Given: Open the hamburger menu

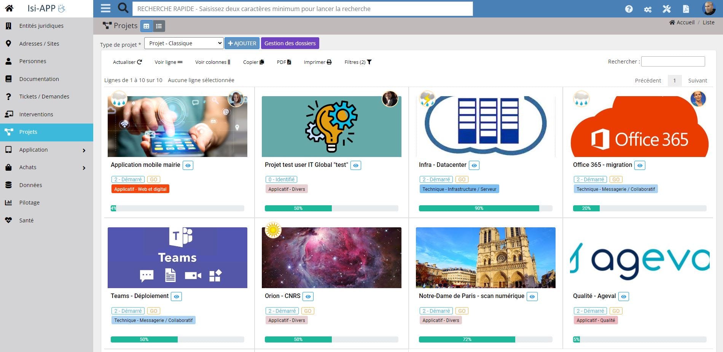Looking at the screenshot, I should tap(105, 8).
